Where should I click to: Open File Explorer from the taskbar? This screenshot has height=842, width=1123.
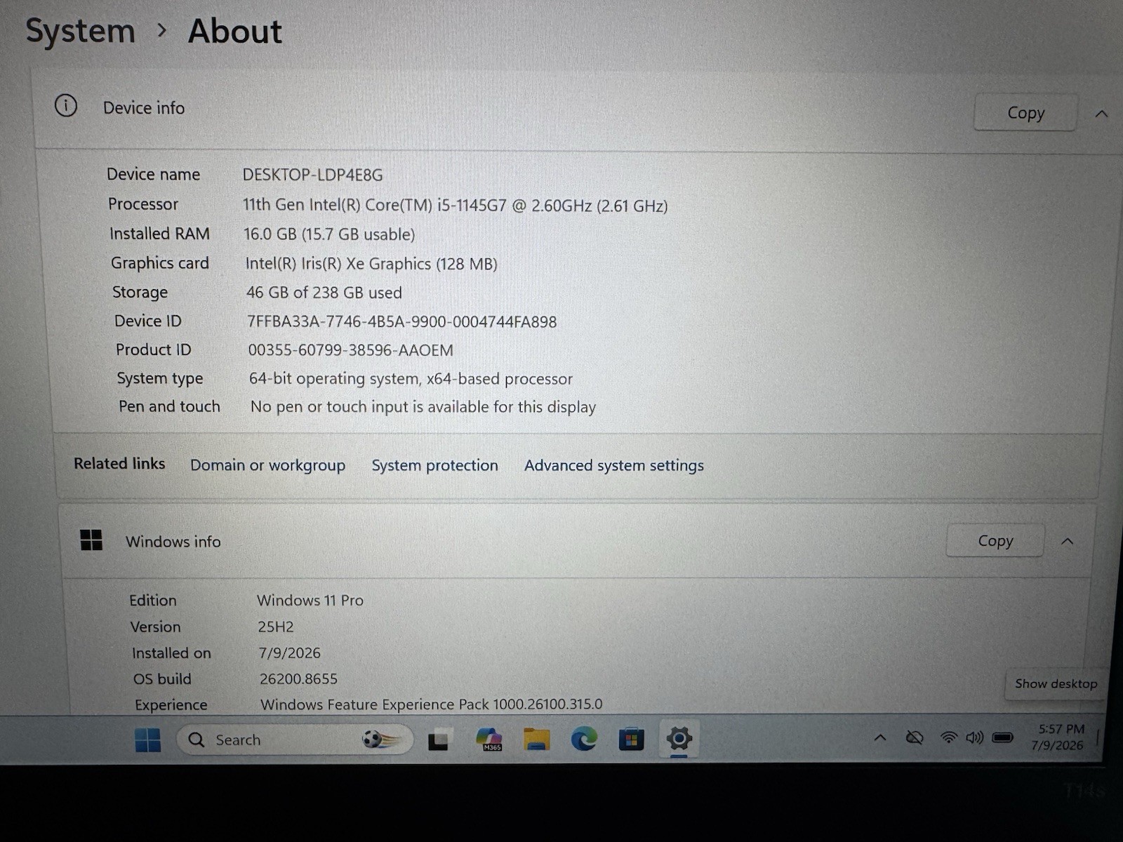(537, 739)
